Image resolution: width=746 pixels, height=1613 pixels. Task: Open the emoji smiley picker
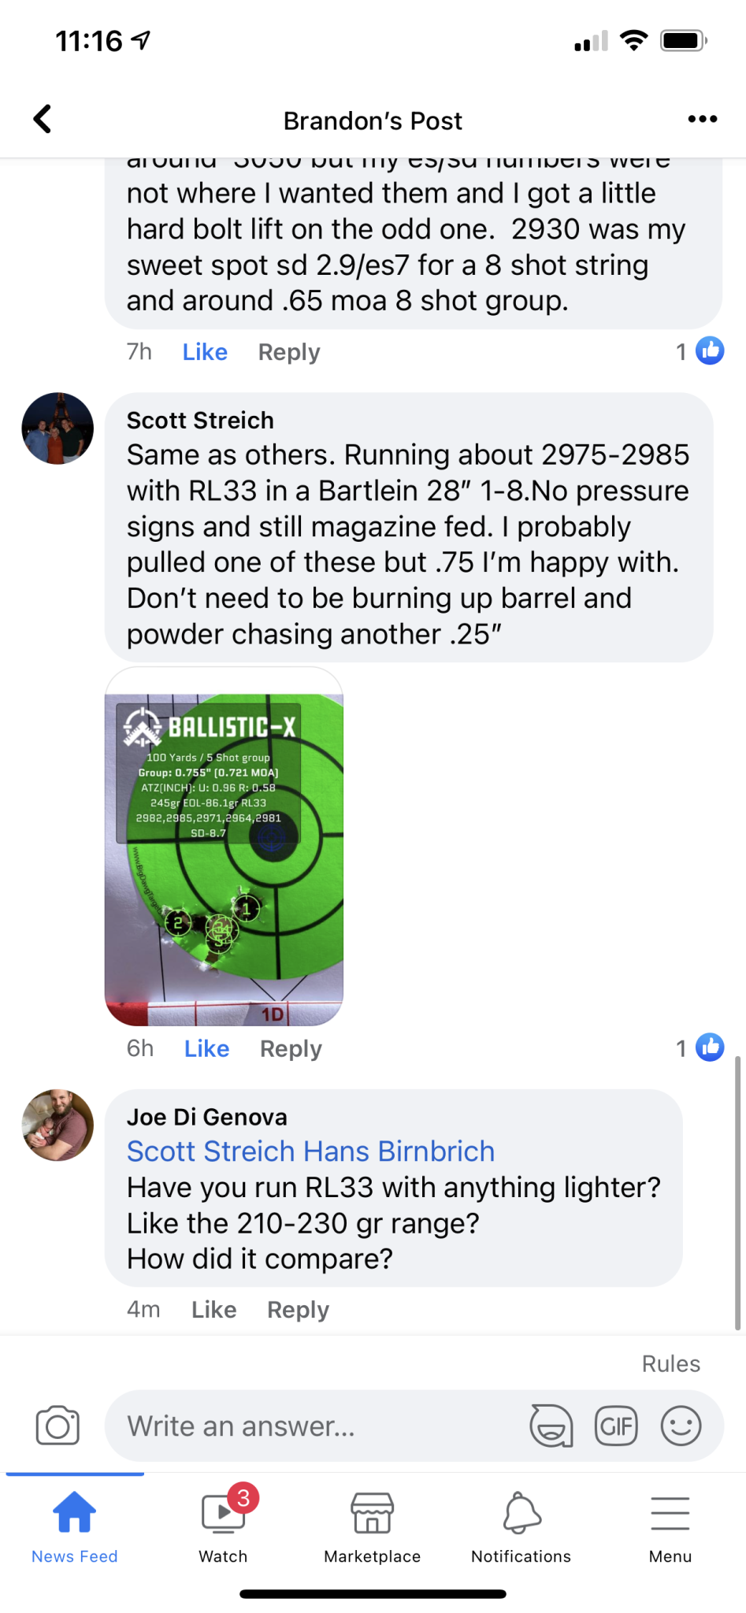coord(681,1426)
